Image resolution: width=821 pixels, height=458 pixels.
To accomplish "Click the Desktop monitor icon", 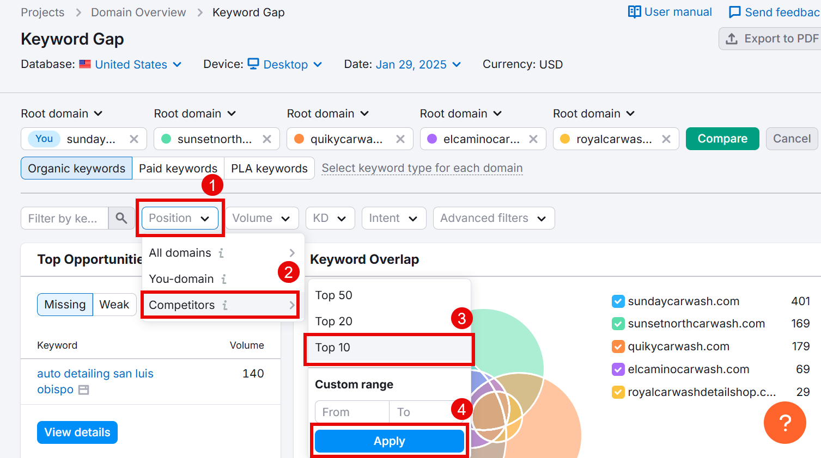I will (x=253, y=64).
